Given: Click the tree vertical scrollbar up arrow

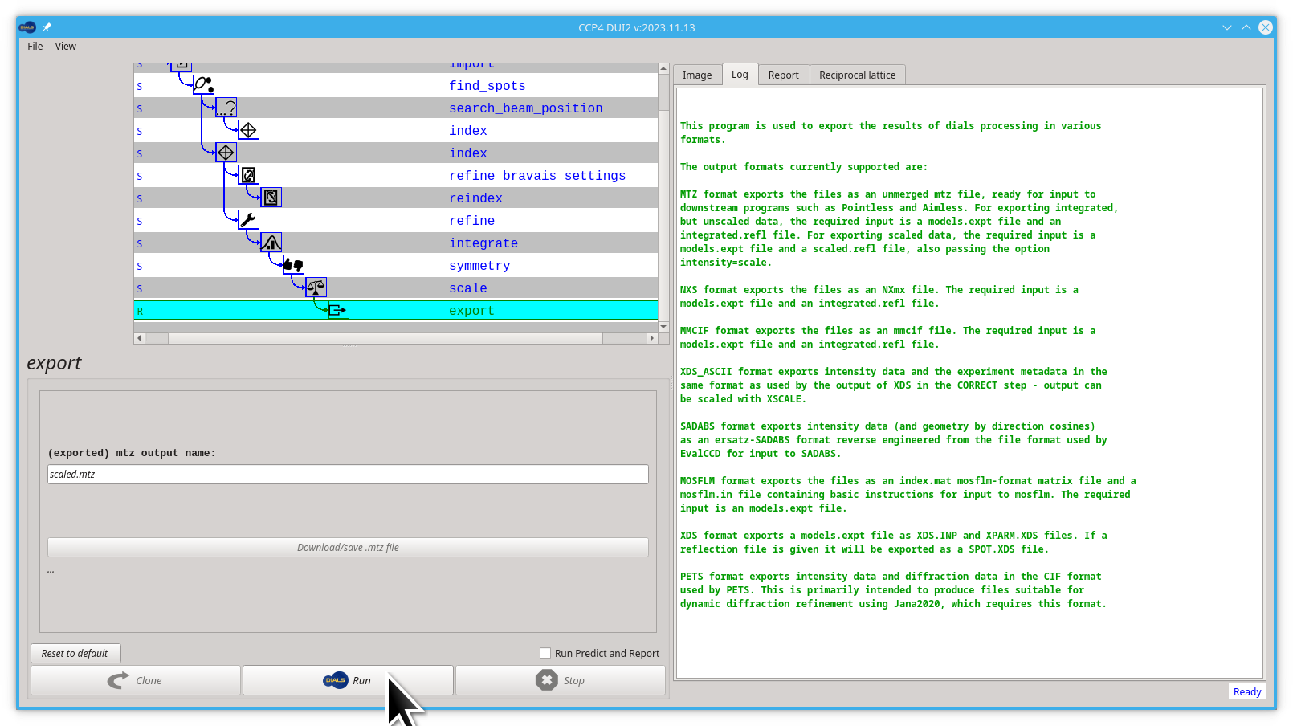Looking at the screenshot, I should click(663, 68).
